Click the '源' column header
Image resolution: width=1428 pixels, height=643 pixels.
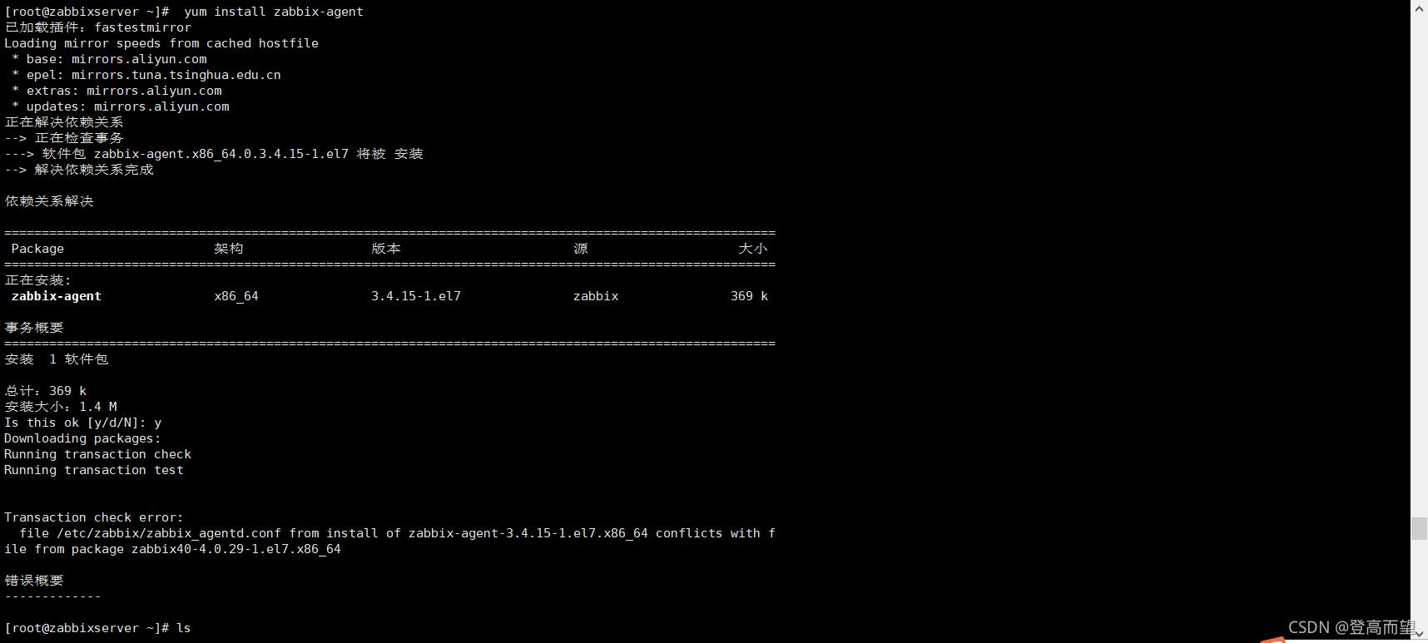pyautogui.click(x=580, y=249)
